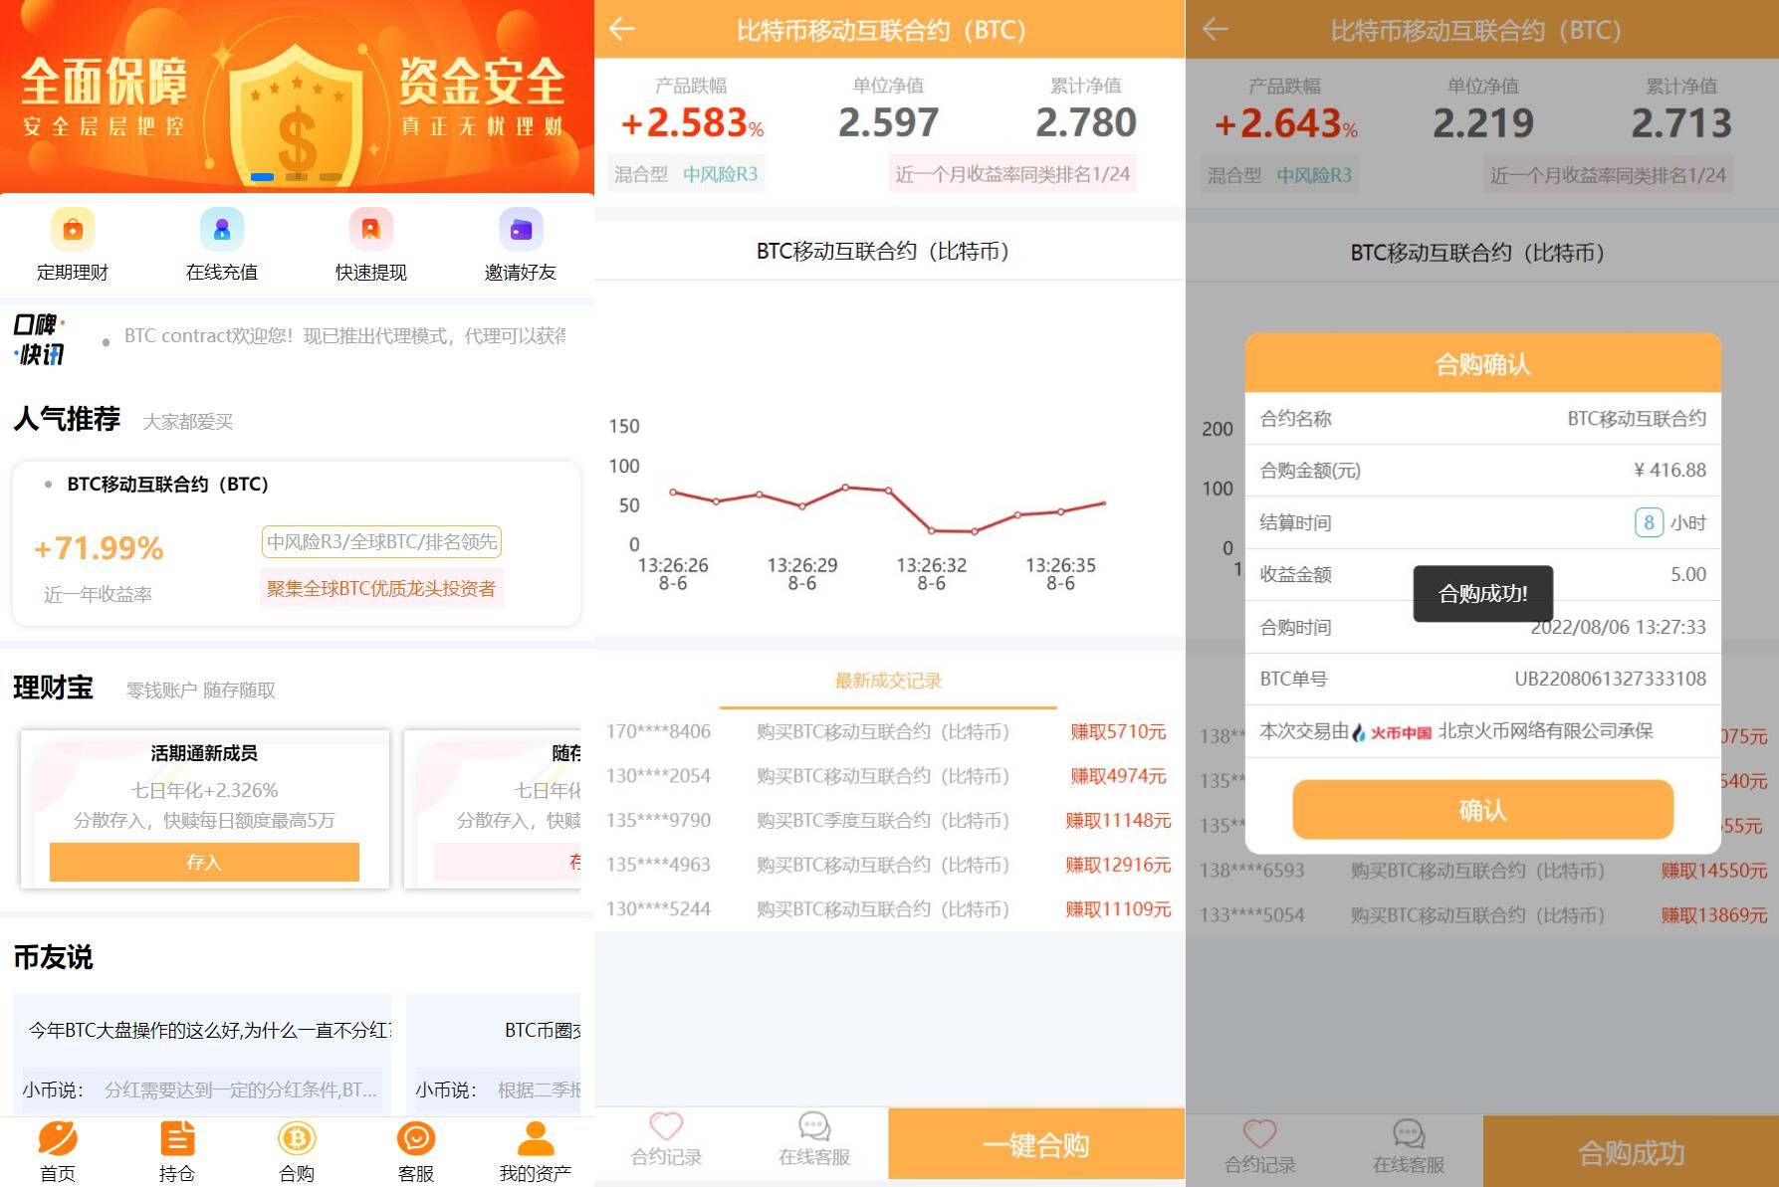Select the 混合型 type tag
This screenshot has height=1187, width=1779.
[642, 173]
